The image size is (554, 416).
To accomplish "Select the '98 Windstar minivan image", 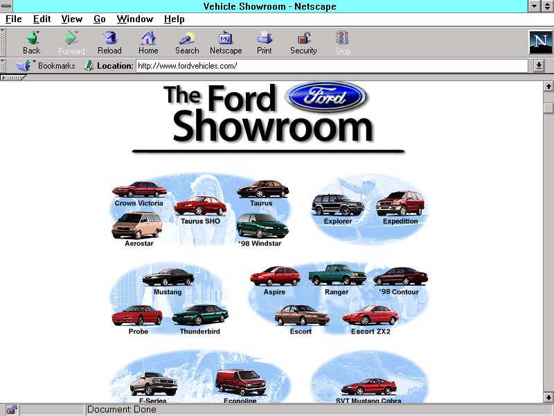I will [x=262, y=226].
